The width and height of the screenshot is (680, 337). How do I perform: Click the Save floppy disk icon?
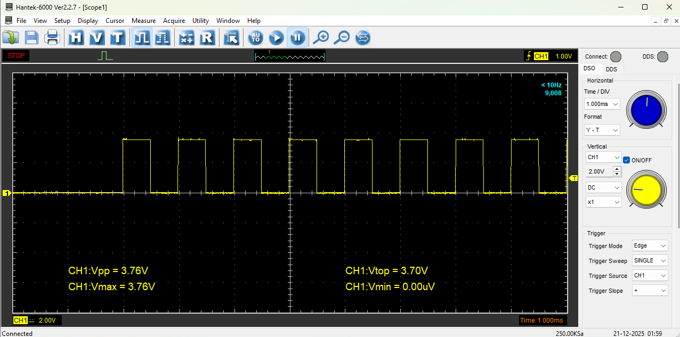pyautogui.click(x=31, y=38)
